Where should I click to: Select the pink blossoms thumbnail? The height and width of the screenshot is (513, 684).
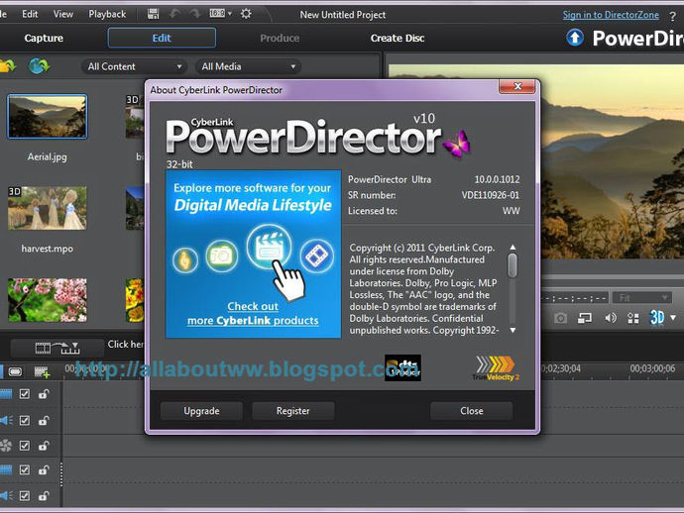tap(48, 300)
